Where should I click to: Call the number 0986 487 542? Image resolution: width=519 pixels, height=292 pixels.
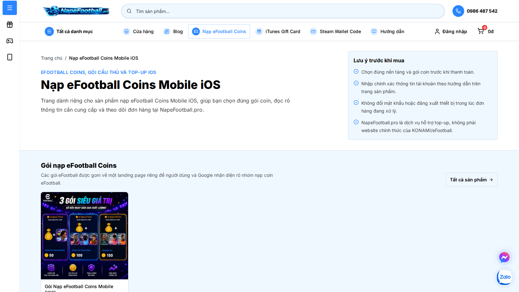coord(482,11)
